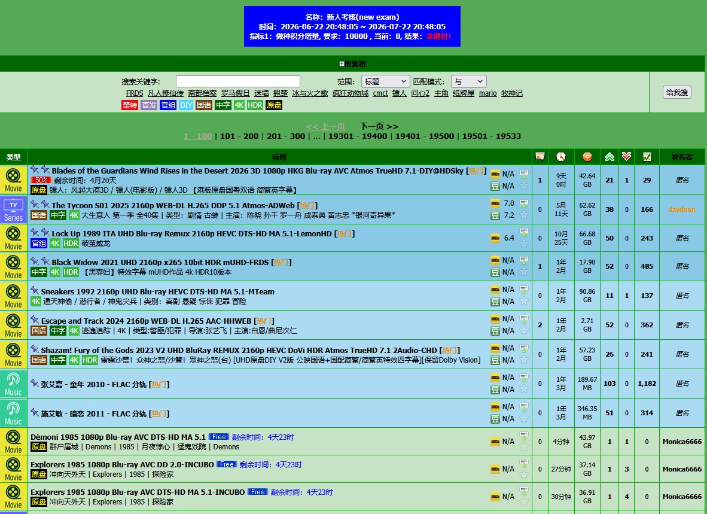
Task: Open uploader dzyduan profile link
Action: [682, 209]
